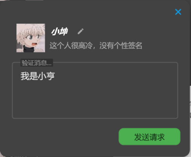Click the pencil edit icon beside 小坤
Image resolution: width=191 pixels, height=157 pixels.
[80, 31]
